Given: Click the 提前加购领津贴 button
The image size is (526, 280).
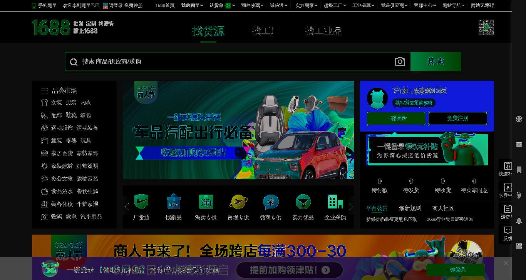Looking at the screenshot, I should click(x=290, y=270).
